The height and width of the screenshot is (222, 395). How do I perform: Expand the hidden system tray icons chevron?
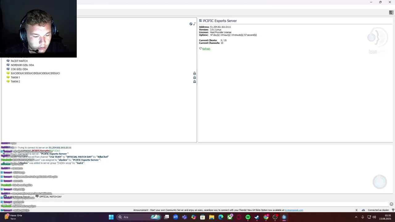[356, 217]
